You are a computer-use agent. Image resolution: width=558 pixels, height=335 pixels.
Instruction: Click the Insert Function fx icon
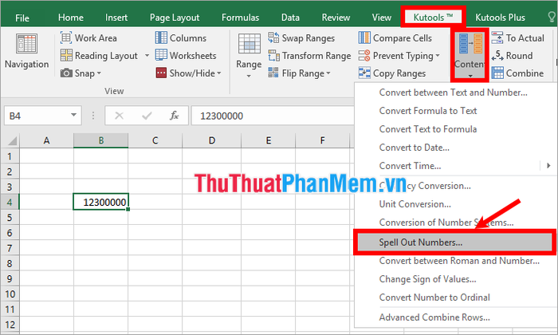(174, 116)
